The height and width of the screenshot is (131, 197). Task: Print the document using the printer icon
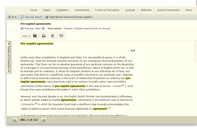click(44, 36)
